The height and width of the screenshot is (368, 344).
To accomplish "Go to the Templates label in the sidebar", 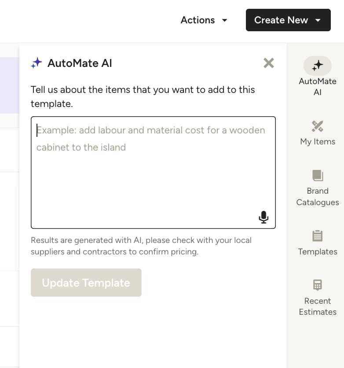I will click(318, 252).
